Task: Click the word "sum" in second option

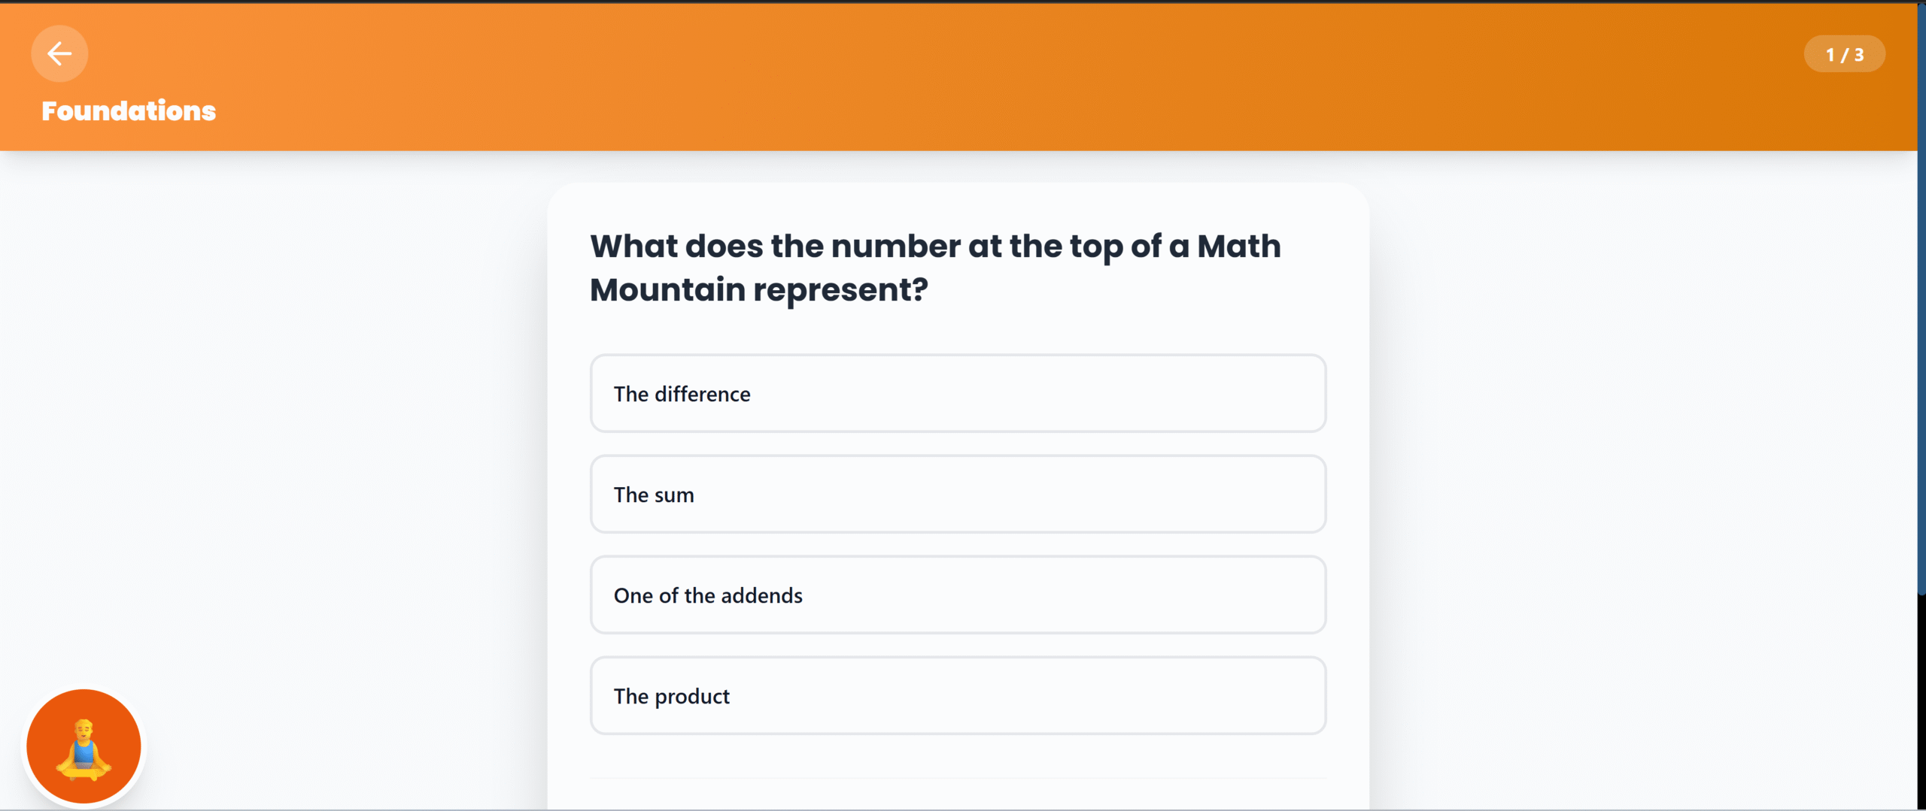Action: tap(674, 495)
